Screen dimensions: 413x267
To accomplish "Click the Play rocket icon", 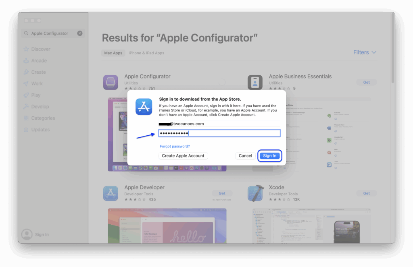I will click(x=26, y=95).
